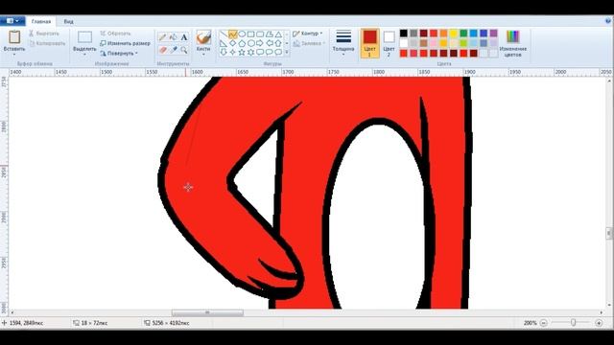Open the Paint file menu button
614x345 pixels.
click(12, 21)
